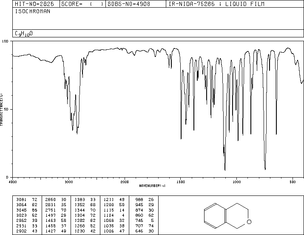The height and width of the screenshot is (235, 304).
Task: Click the isochroman structure drawing
Action: (x=228, y=216)
